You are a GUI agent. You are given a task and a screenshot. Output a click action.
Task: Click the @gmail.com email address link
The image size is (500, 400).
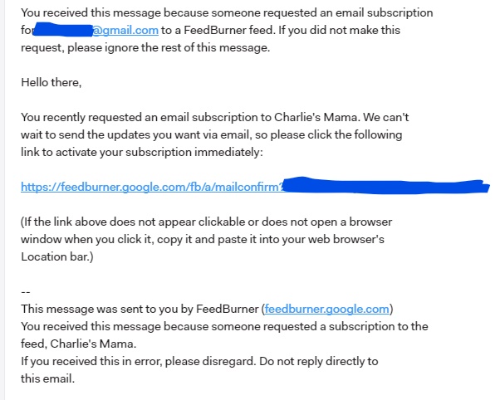click(x=125, y=30)
